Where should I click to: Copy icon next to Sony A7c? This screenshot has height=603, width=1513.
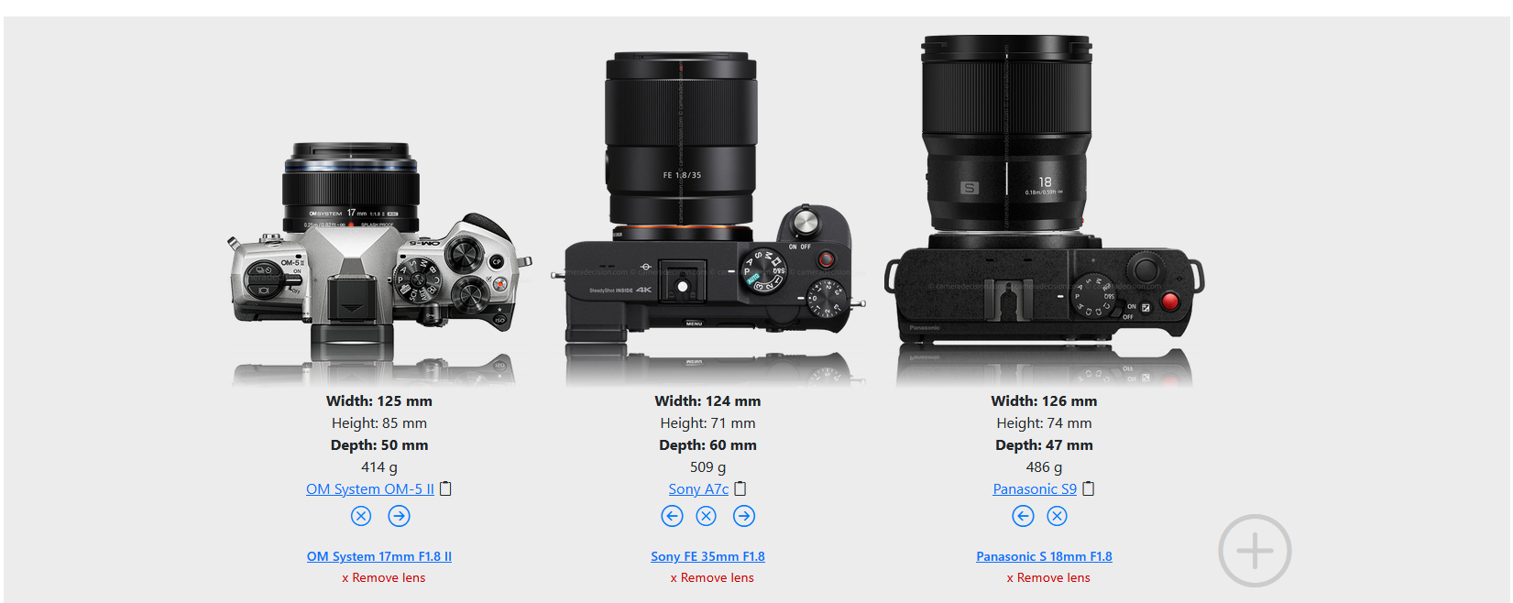pyautogui.click(x=740, y=488)
